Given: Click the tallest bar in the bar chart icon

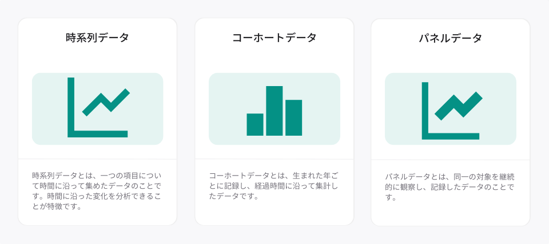Looking at the screenshot, I should 274,111.
